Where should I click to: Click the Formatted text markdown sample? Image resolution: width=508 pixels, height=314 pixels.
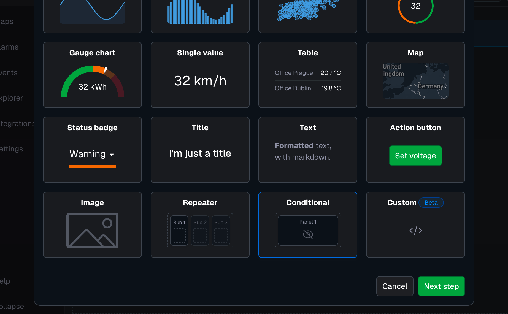tap(303, 151)
